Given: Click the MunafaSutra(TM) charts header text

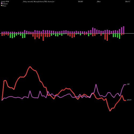Looking at the screenshot, I should point(39,2).
